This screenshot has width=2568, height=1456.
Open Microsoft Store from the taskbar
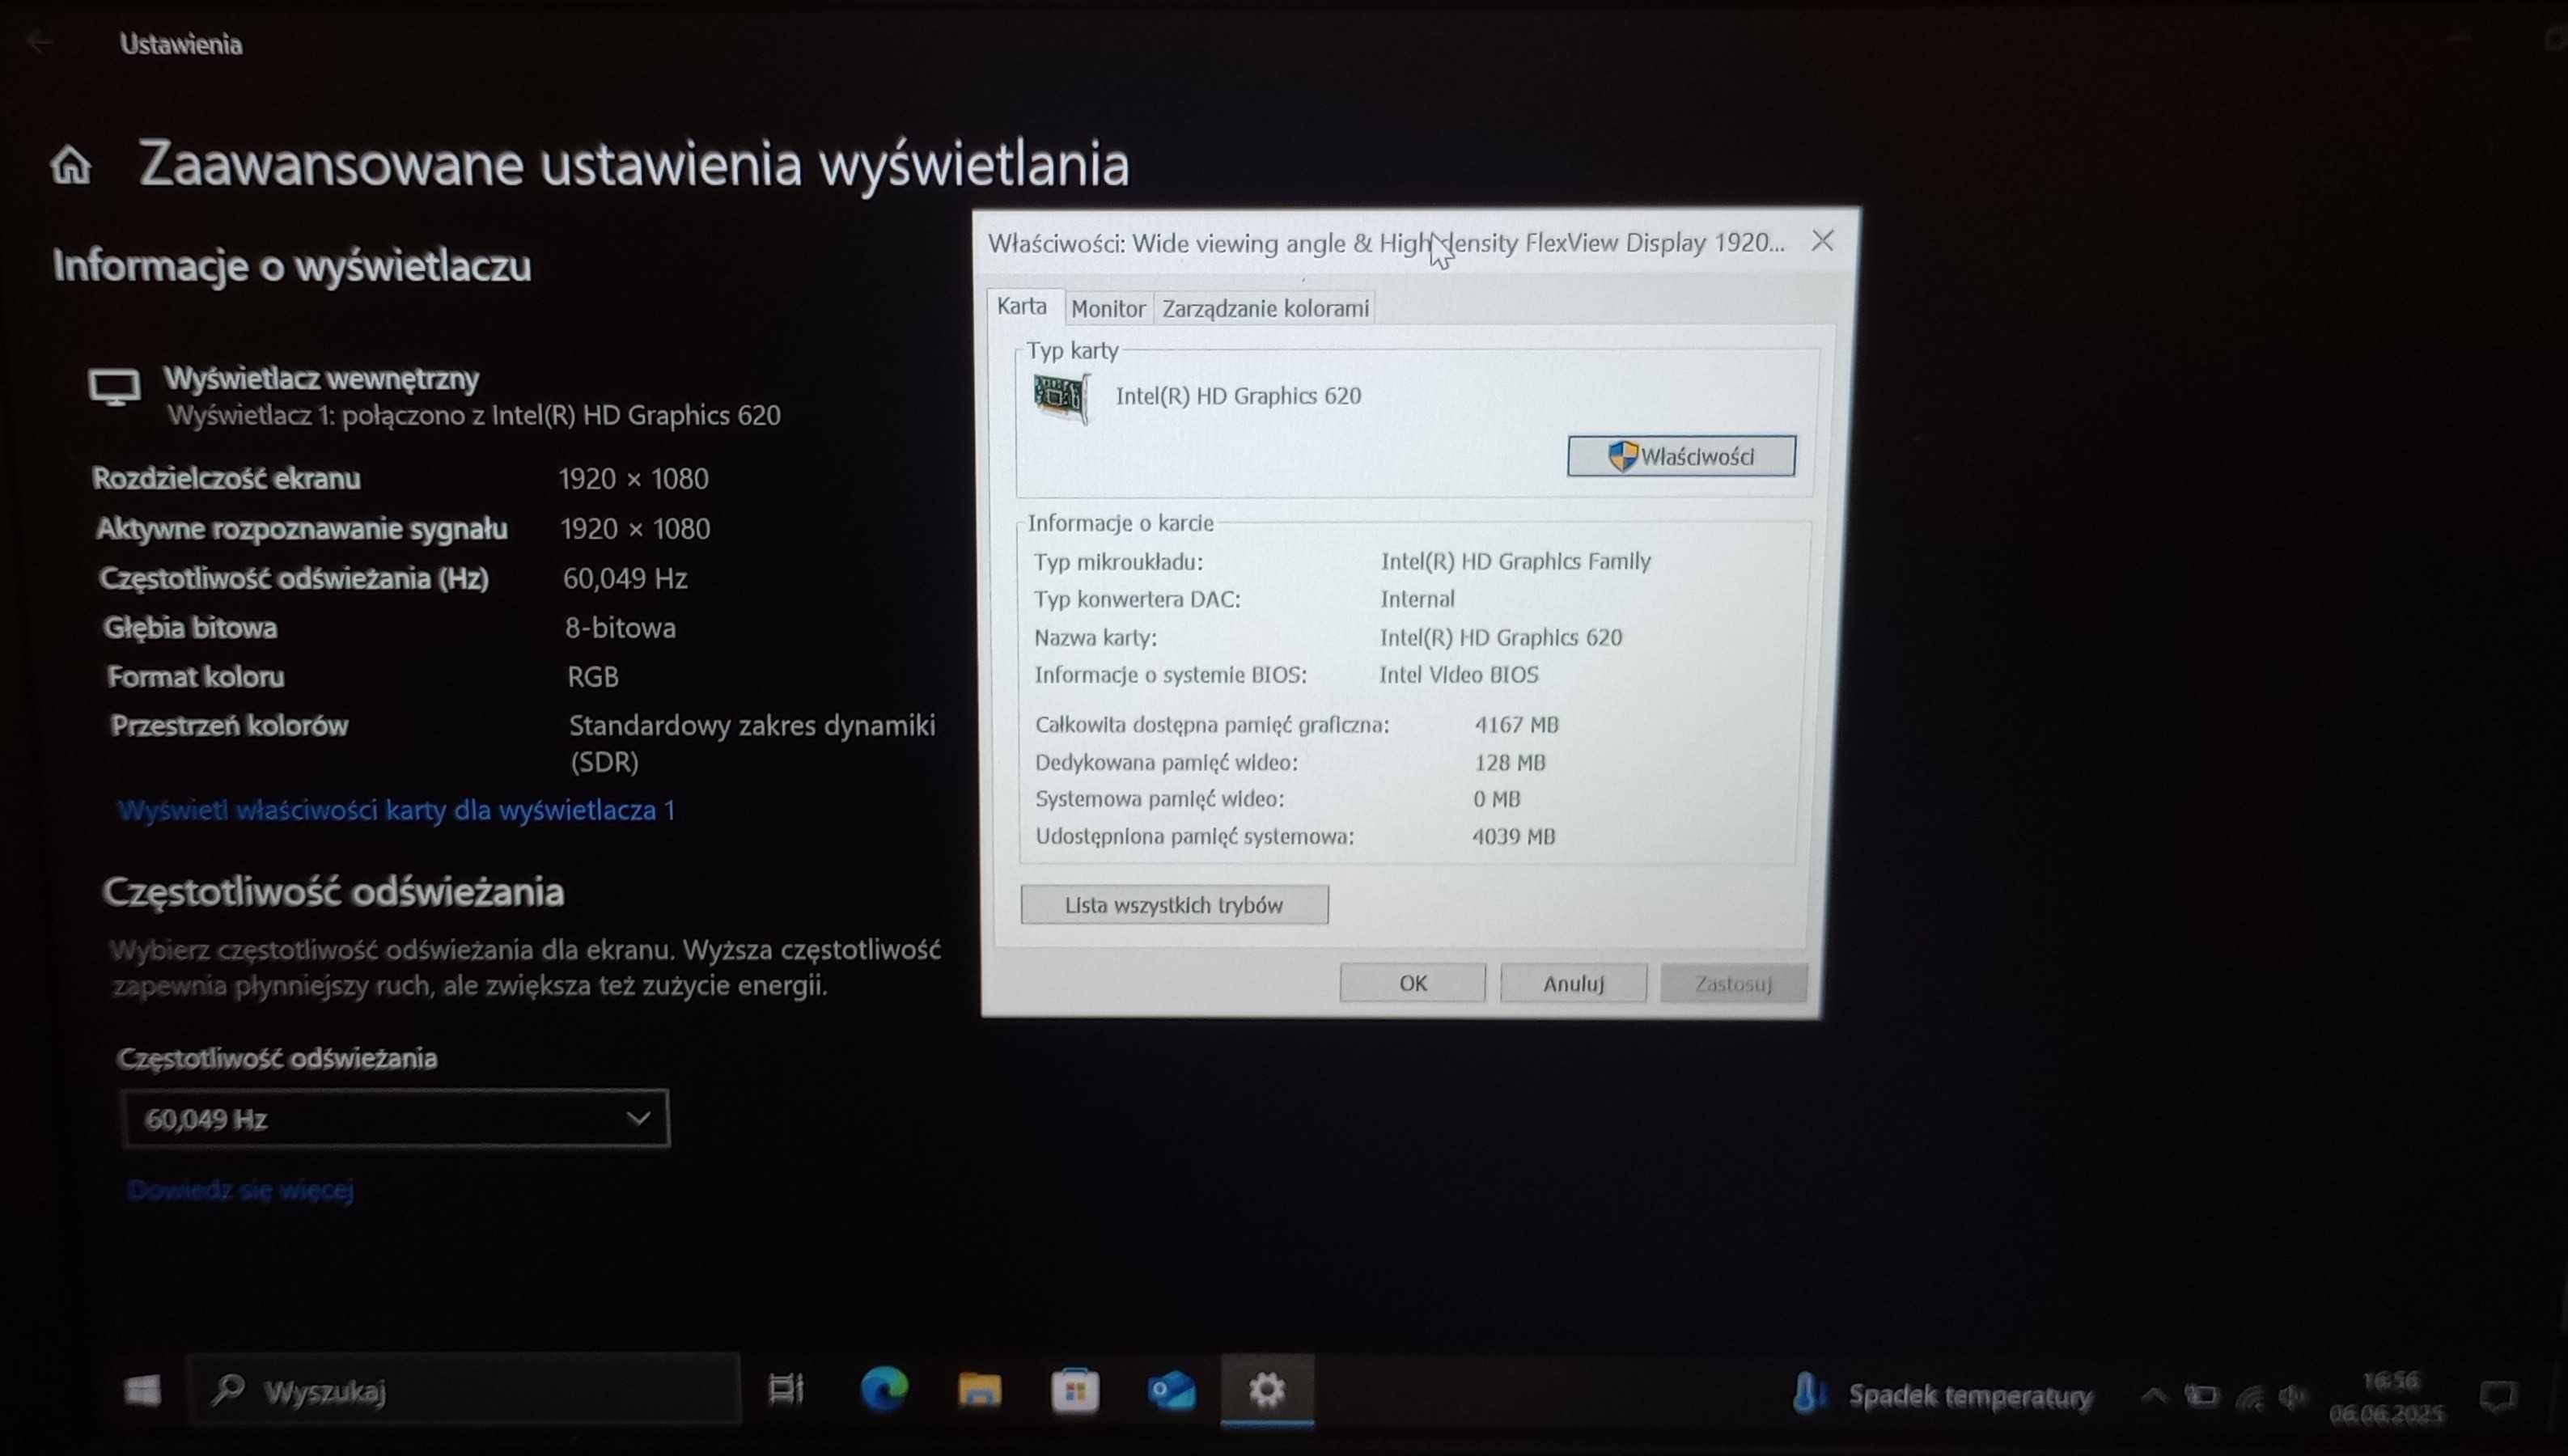(1075, 1390)
